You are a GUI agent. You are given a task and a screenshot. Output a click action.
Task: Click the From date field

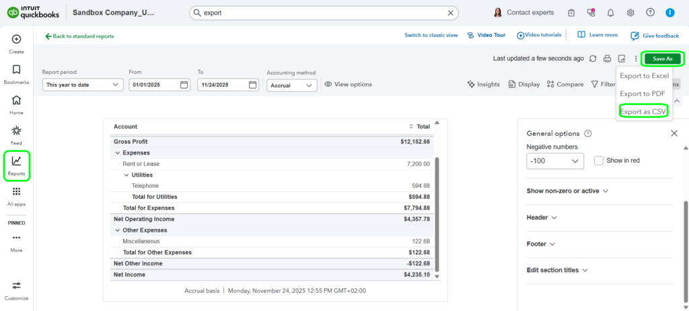pyautogui.click(x=159, y=85)
